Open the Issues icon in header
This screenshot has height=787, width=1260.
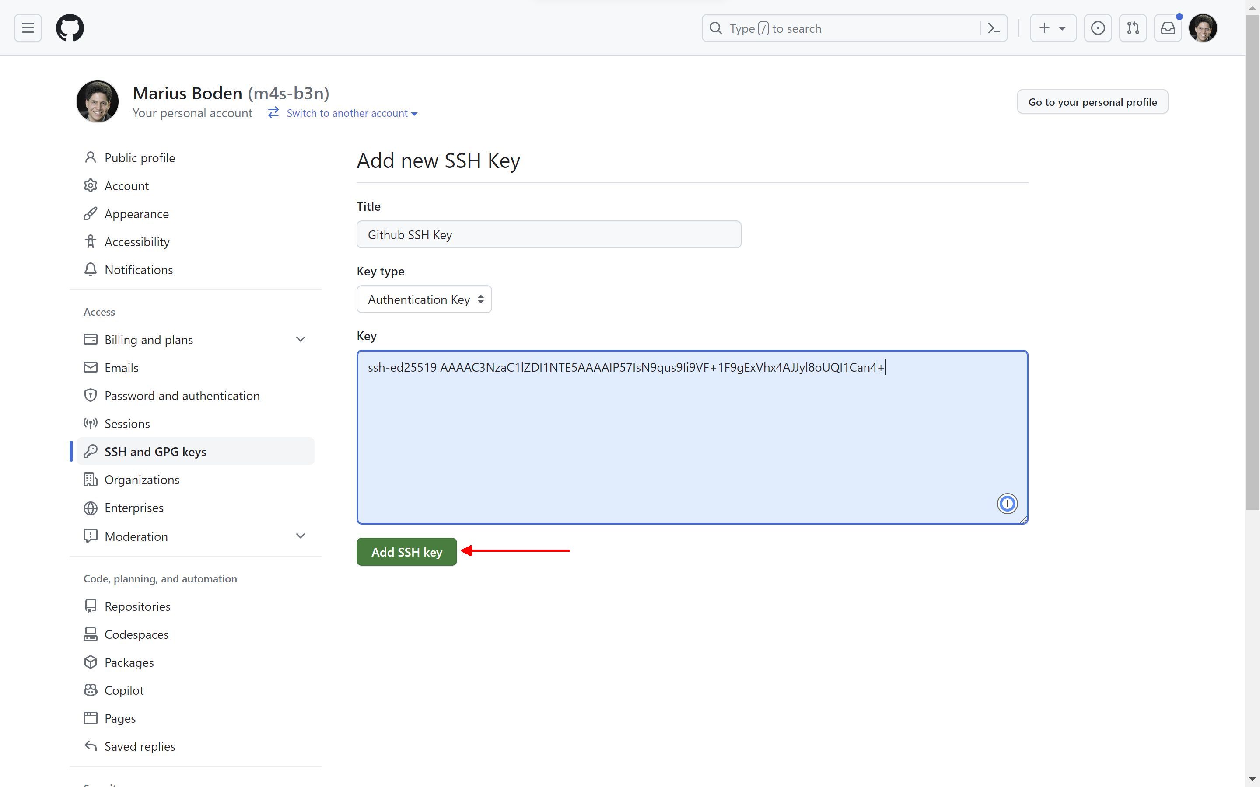(x=1098, y=28)
